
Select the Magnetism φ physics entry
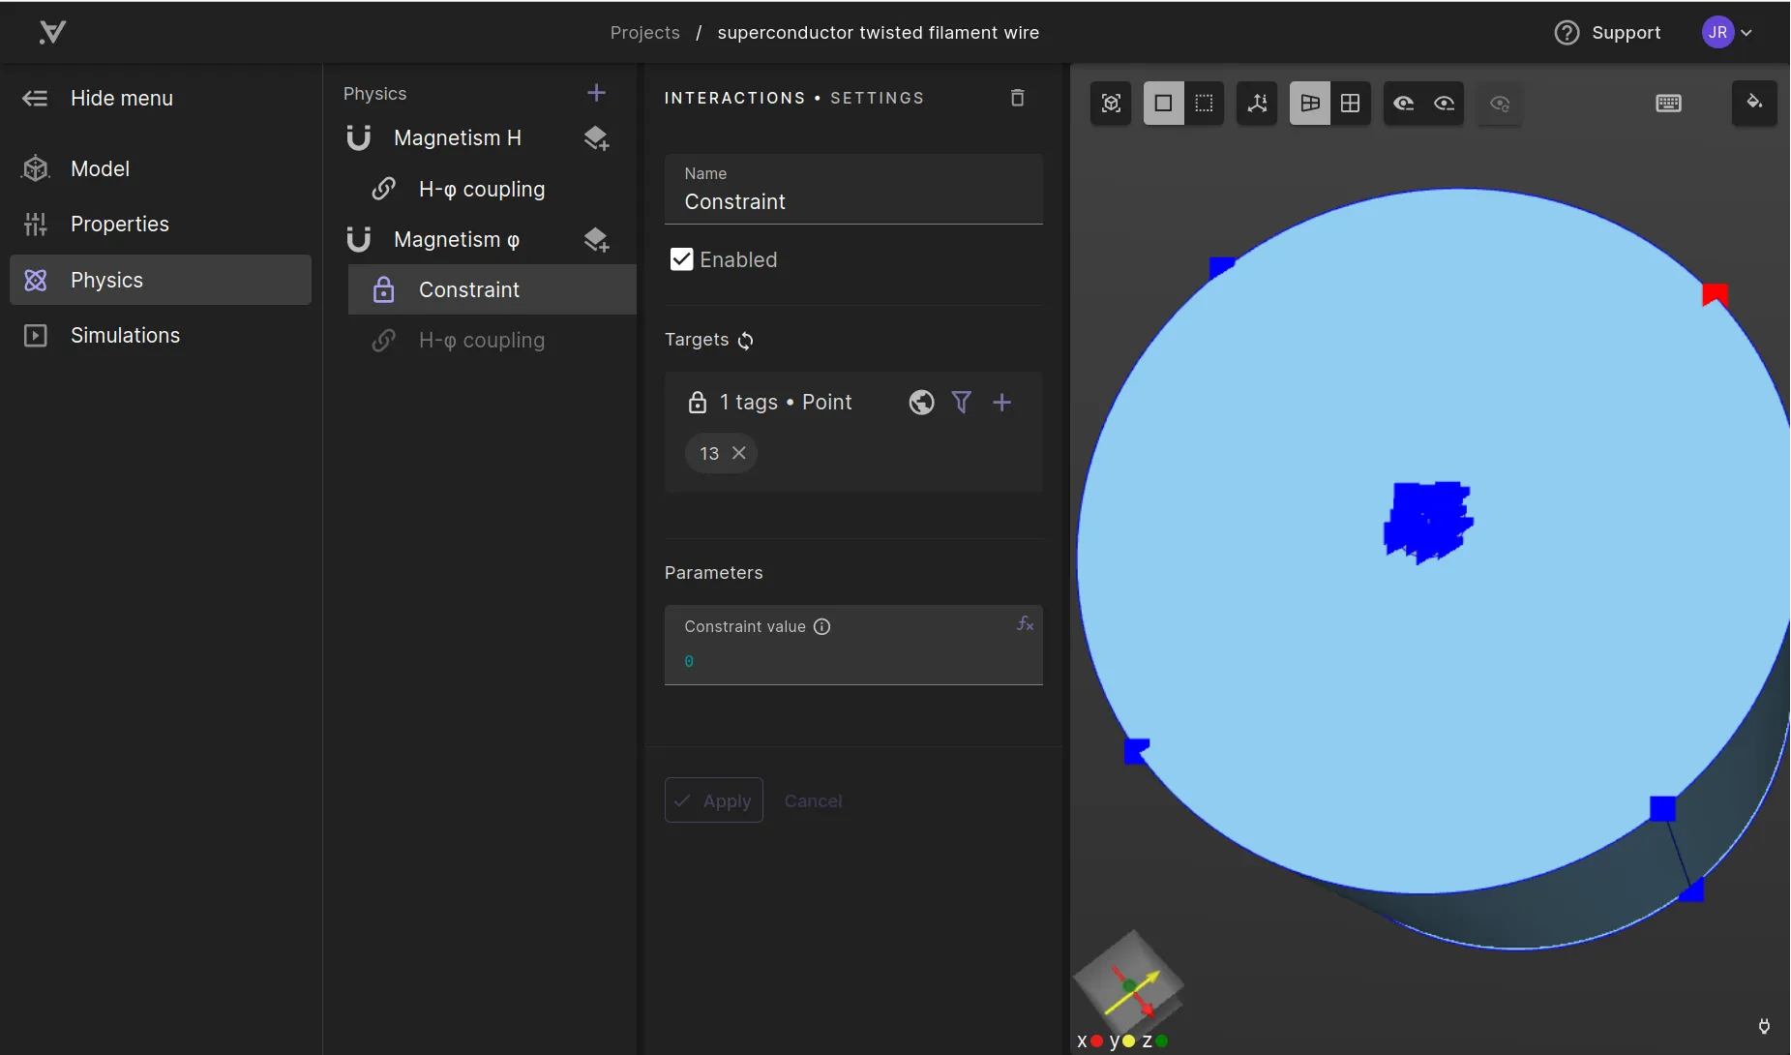456,239
